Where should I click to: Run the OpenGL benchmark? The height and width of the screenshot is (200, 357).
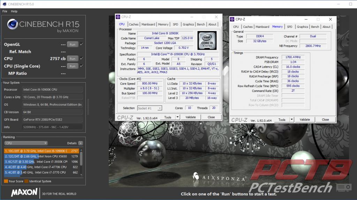73,44
